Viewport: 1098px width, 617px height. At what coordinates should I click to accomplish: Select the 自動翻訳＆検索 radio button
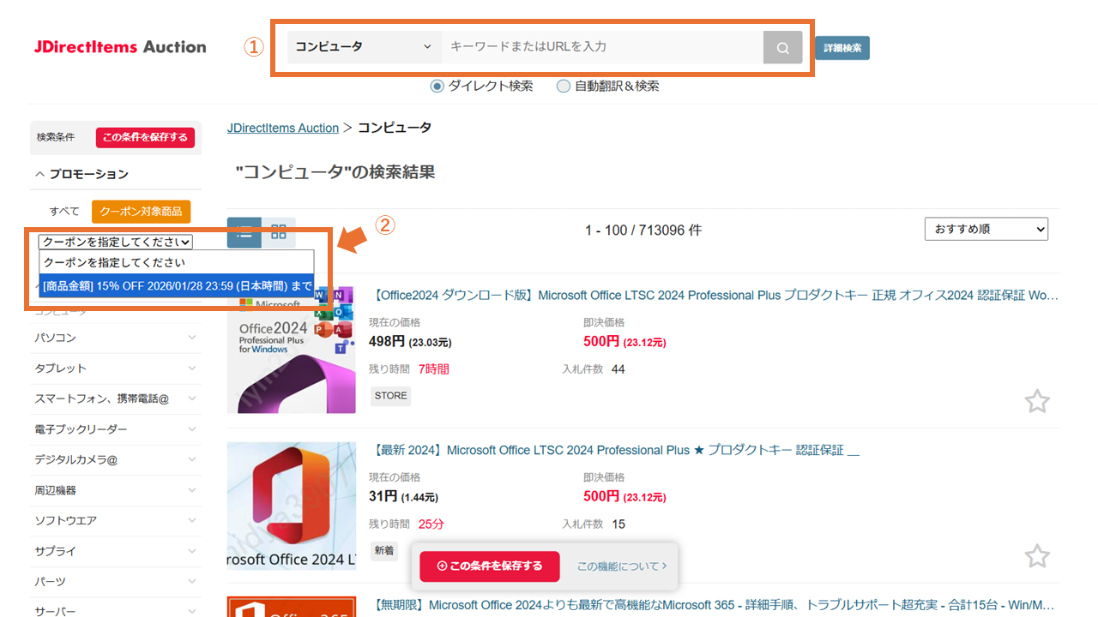(x=564, y=86)
